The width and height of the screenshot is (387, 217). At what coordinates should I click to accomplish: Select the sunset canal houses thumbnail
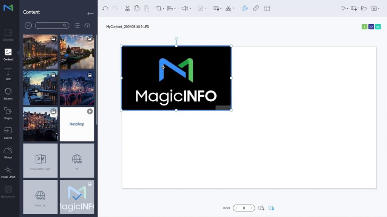[x=40, y=52]
